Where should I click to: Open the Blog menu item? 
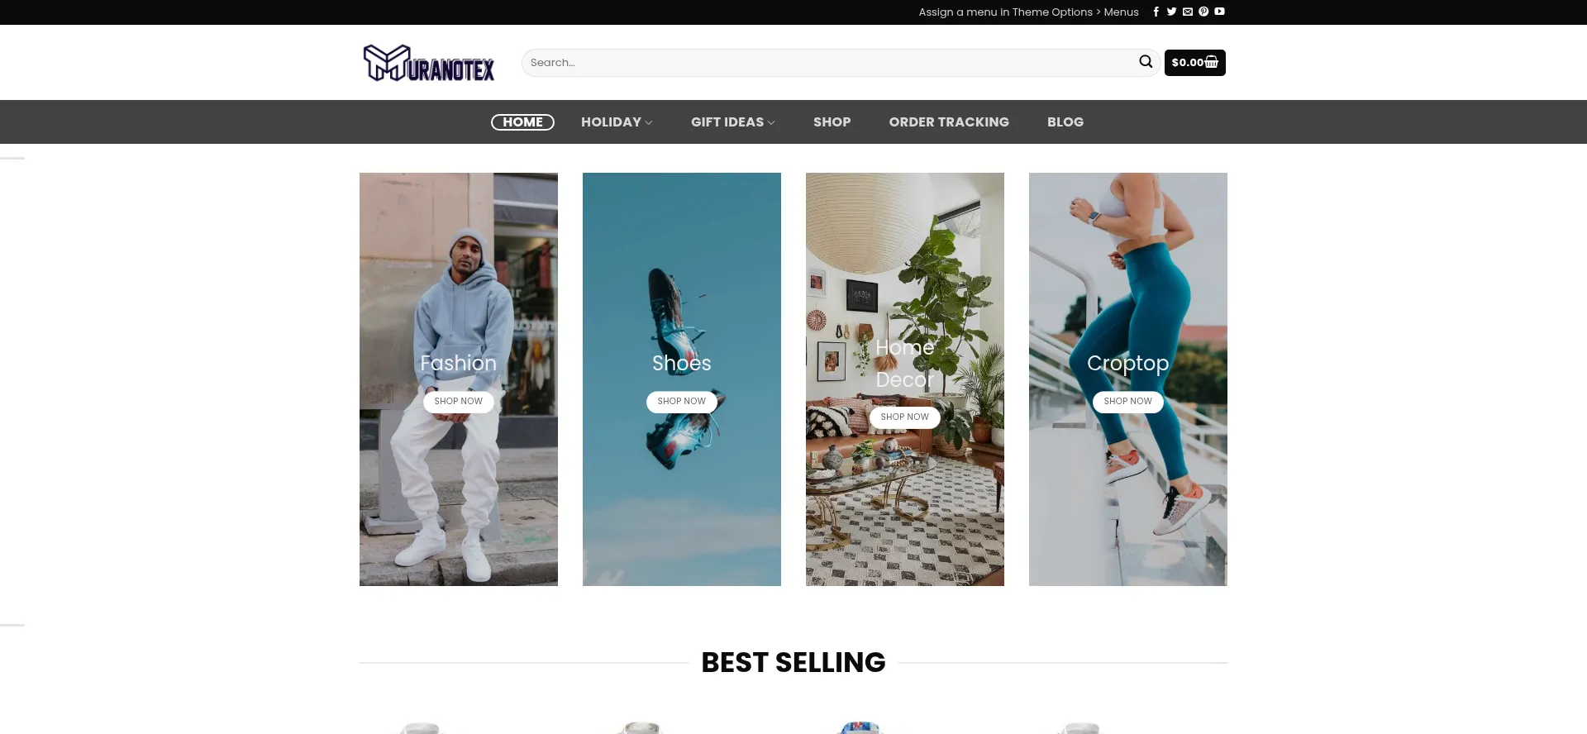(1065, 122)
